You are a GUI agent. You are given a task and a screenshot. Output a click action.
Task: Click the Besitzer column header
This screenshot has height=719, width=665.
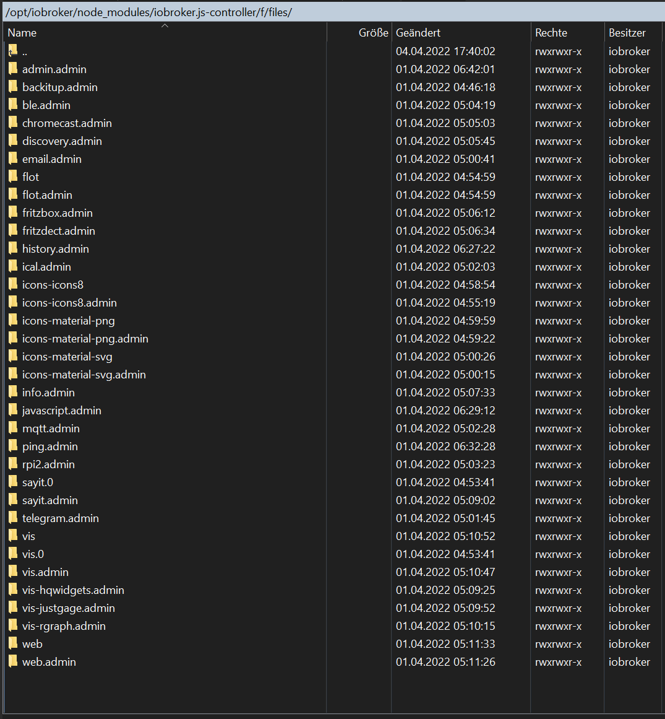coord(627,33)
